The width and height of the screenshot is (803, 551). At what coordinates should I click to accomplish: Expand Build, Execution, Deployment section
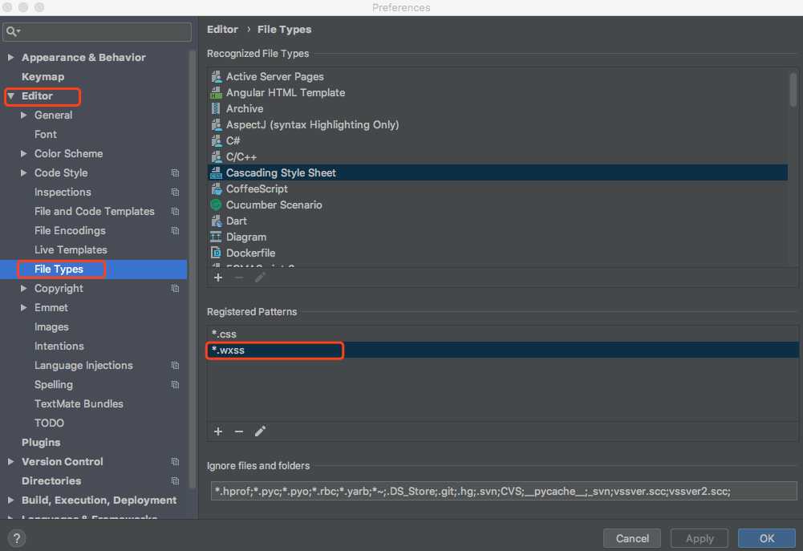click(x=10, y=500)
